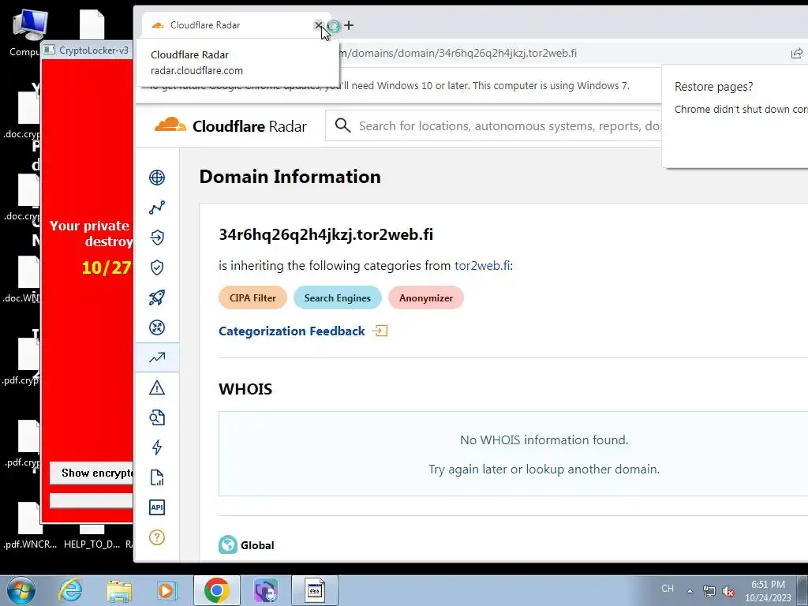Click the CH language indicator
The height and width of the screenshot is (606, 808).
tap(668, 589)
